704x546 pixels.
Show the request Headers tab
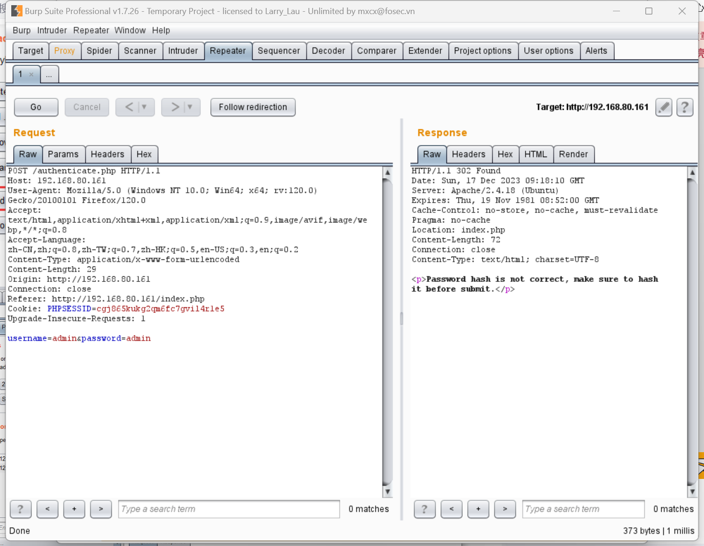click(x=107, y=154)
